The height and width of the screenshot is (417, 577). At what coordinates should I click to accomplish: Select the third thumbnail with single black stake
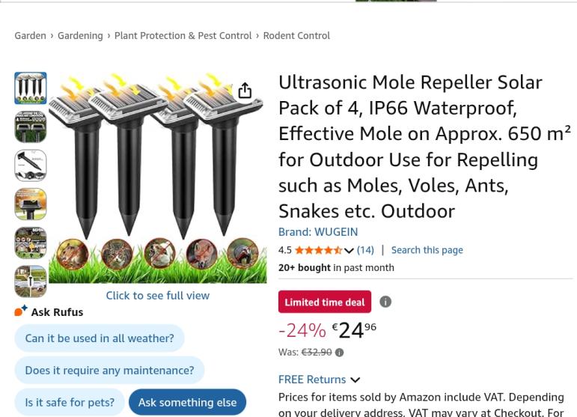point(31,165)
